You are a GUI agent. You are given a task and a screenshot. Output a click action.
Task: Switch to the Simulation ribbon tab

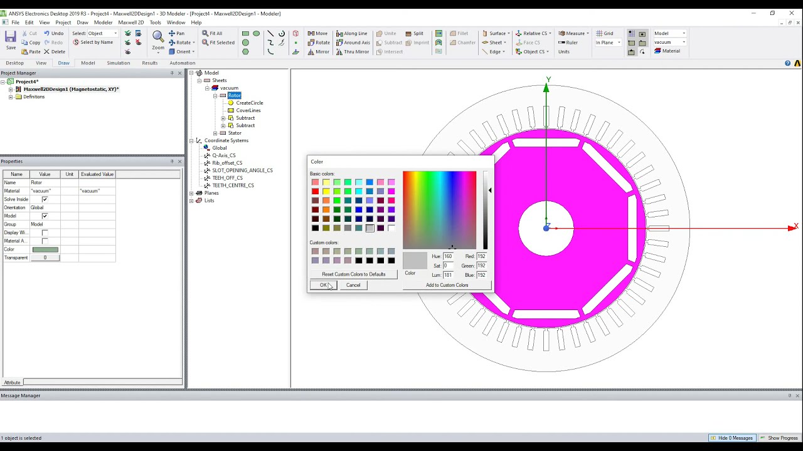tap(118, 63)
